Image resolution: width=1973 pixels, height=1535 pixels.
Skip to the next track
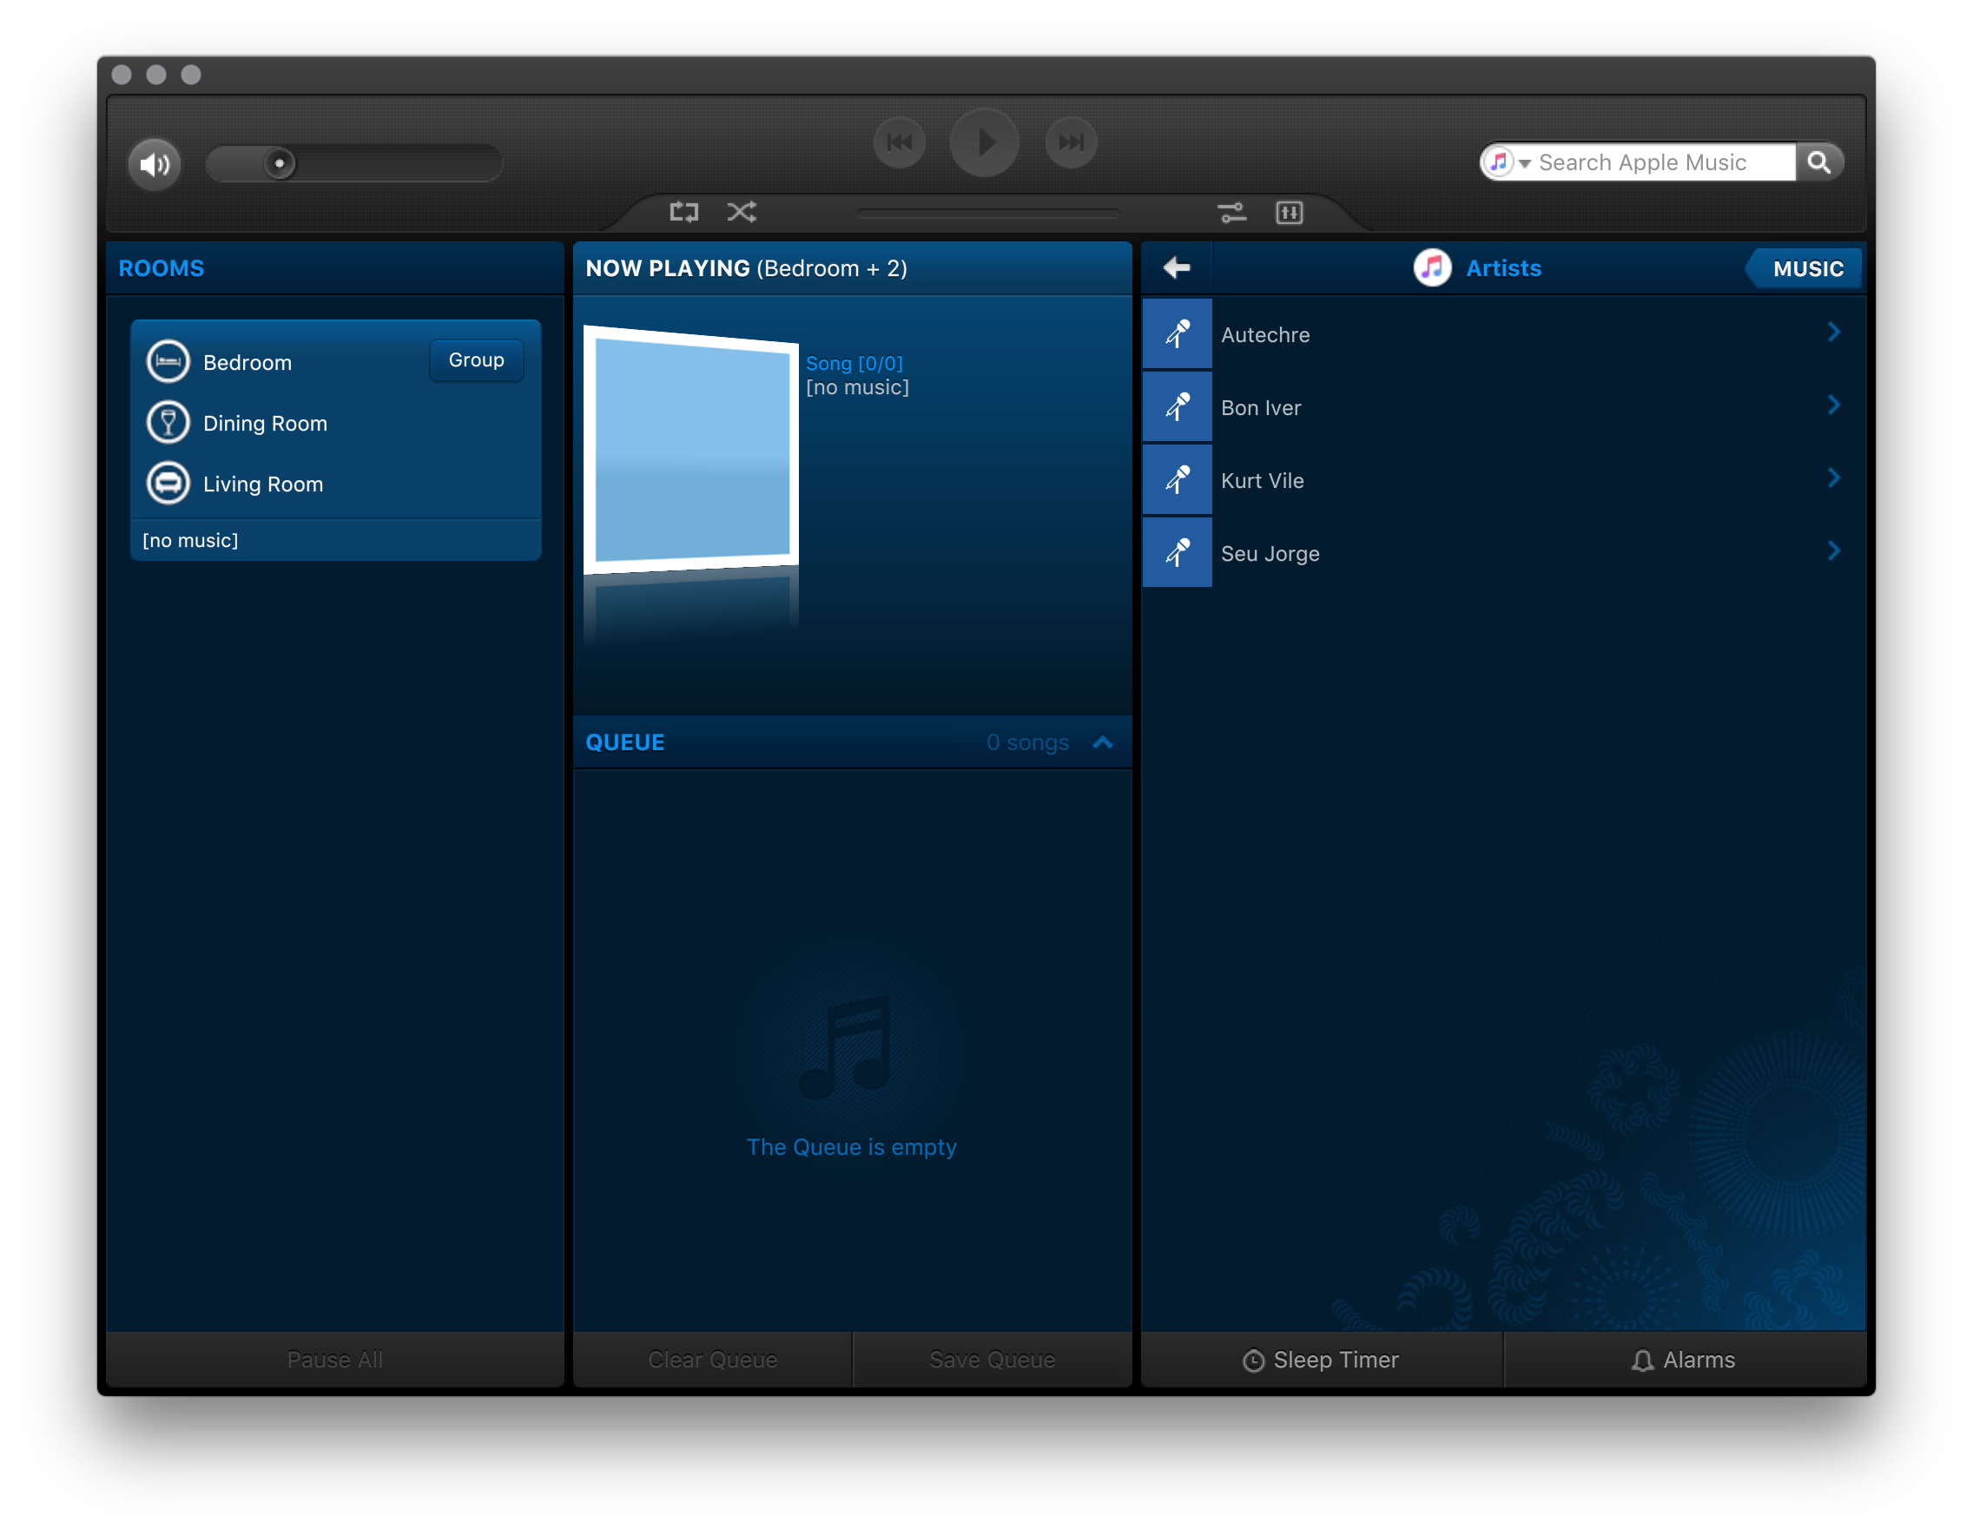(x=1072, y=142)
